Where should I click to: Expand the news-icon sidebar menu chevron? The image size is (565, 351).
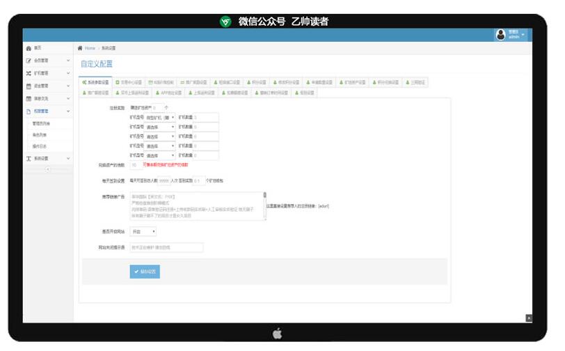[68, 98]
